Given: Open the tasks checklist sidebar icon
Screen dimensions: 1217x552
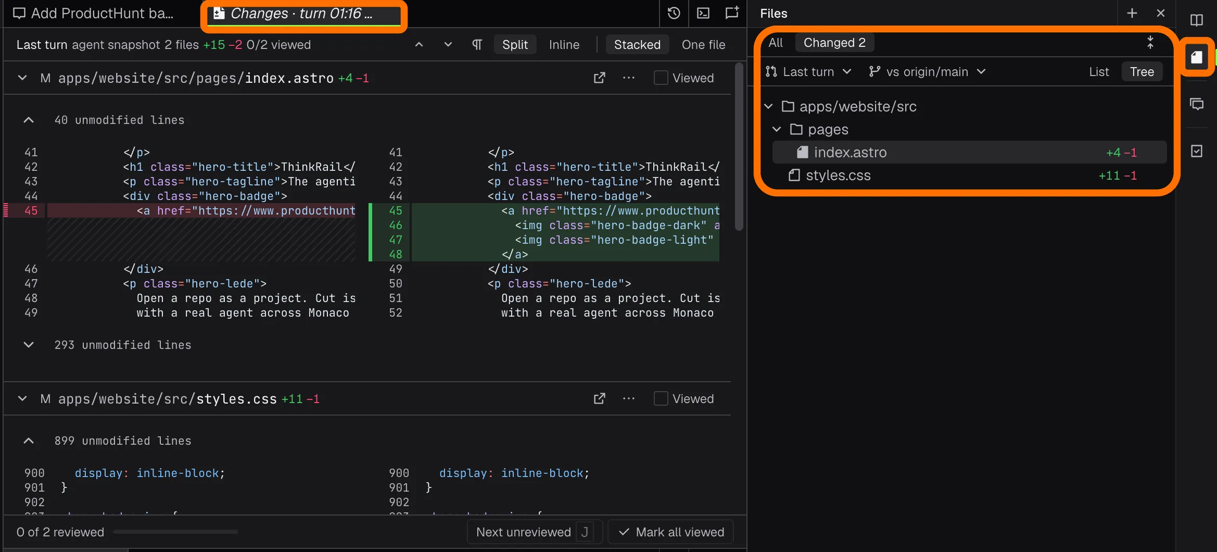Looking at the screenshot, I should [x=1197, y=151].
